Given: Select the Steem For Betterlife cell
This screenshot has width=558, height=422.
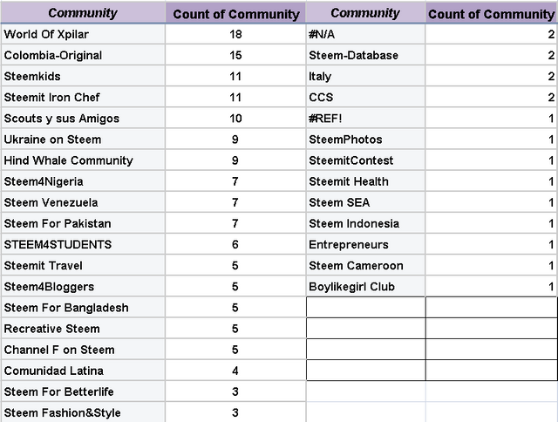Looking at the screenshot, I should pos(83,391).
